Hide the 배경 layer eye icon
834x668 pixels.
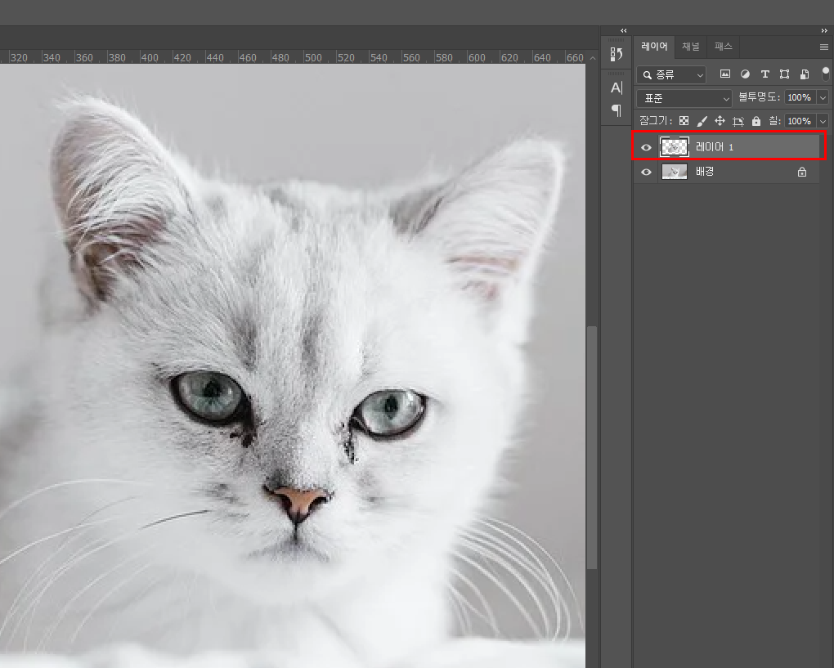(646, 172)
